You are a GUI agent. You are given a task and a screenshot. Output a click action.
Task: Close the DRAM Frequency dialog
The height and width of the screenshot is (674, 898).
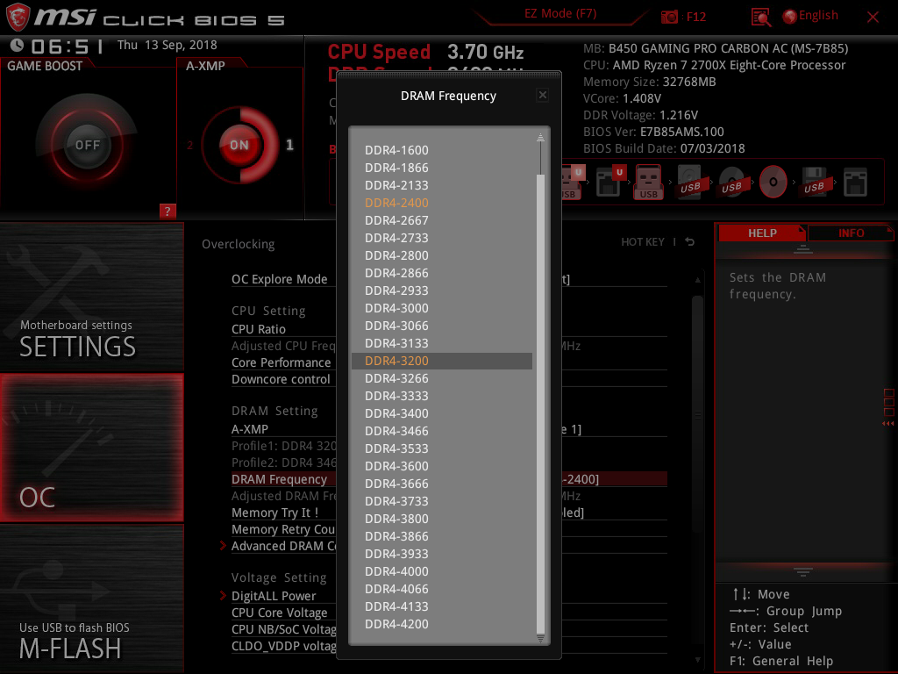click(542, 95)
